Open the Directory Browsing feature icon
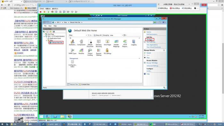This screenshot has height=126, width=224. tap(99, 43)
